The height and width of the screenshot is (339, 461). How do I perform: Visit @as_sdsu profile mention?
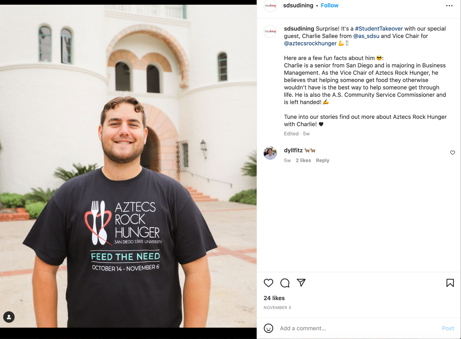pyautogui.click(x=366, y=36)
